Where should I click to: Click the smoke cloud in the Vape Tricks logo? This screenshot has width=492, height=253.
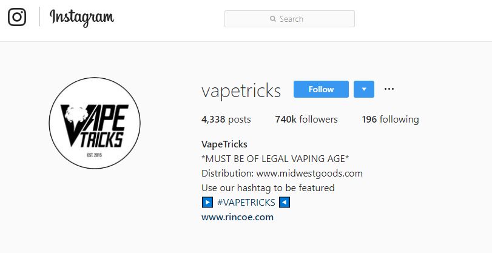tap(76, 114)
